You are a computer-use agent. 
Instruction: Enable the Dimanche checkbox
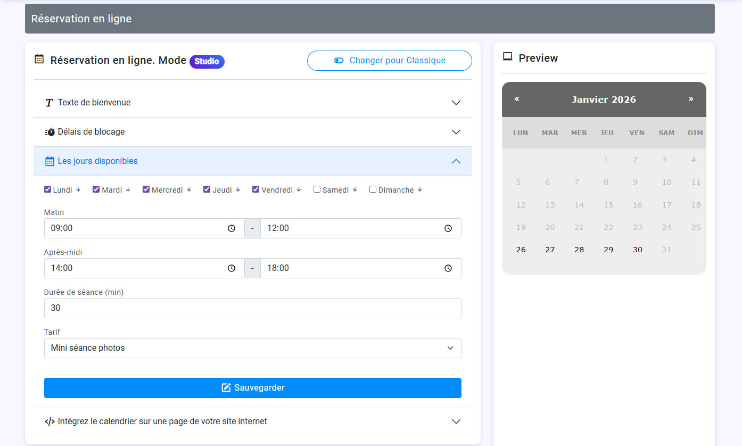[x=373, y=189]
